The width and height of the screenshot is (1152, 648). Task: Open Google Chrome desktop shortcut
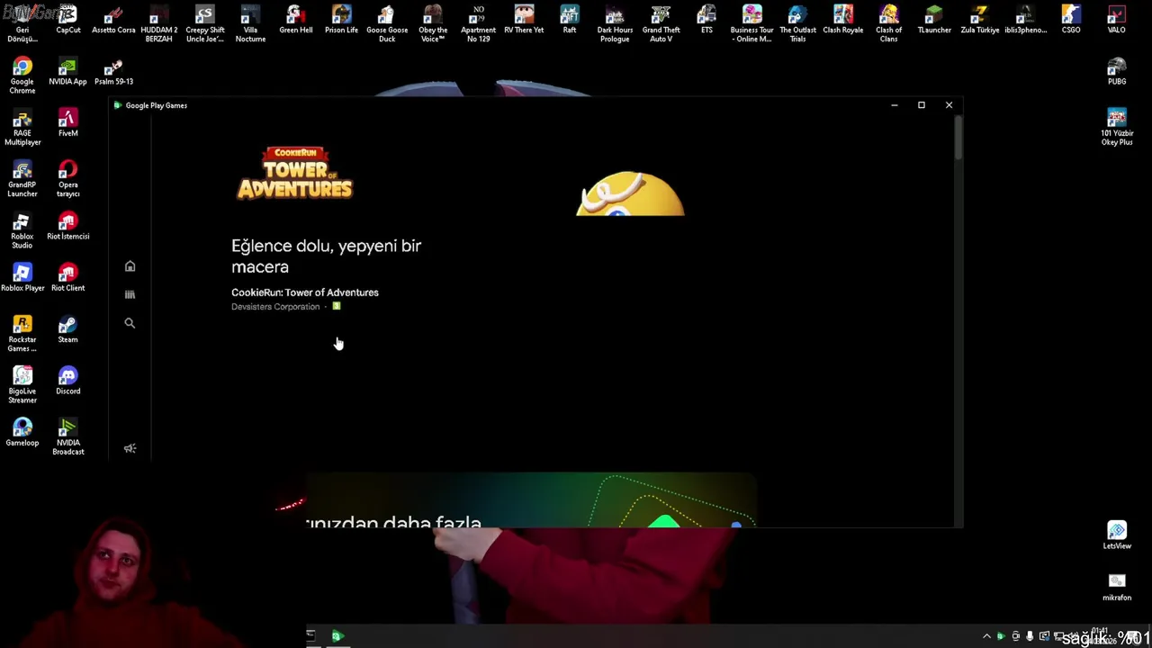point(22,76)
